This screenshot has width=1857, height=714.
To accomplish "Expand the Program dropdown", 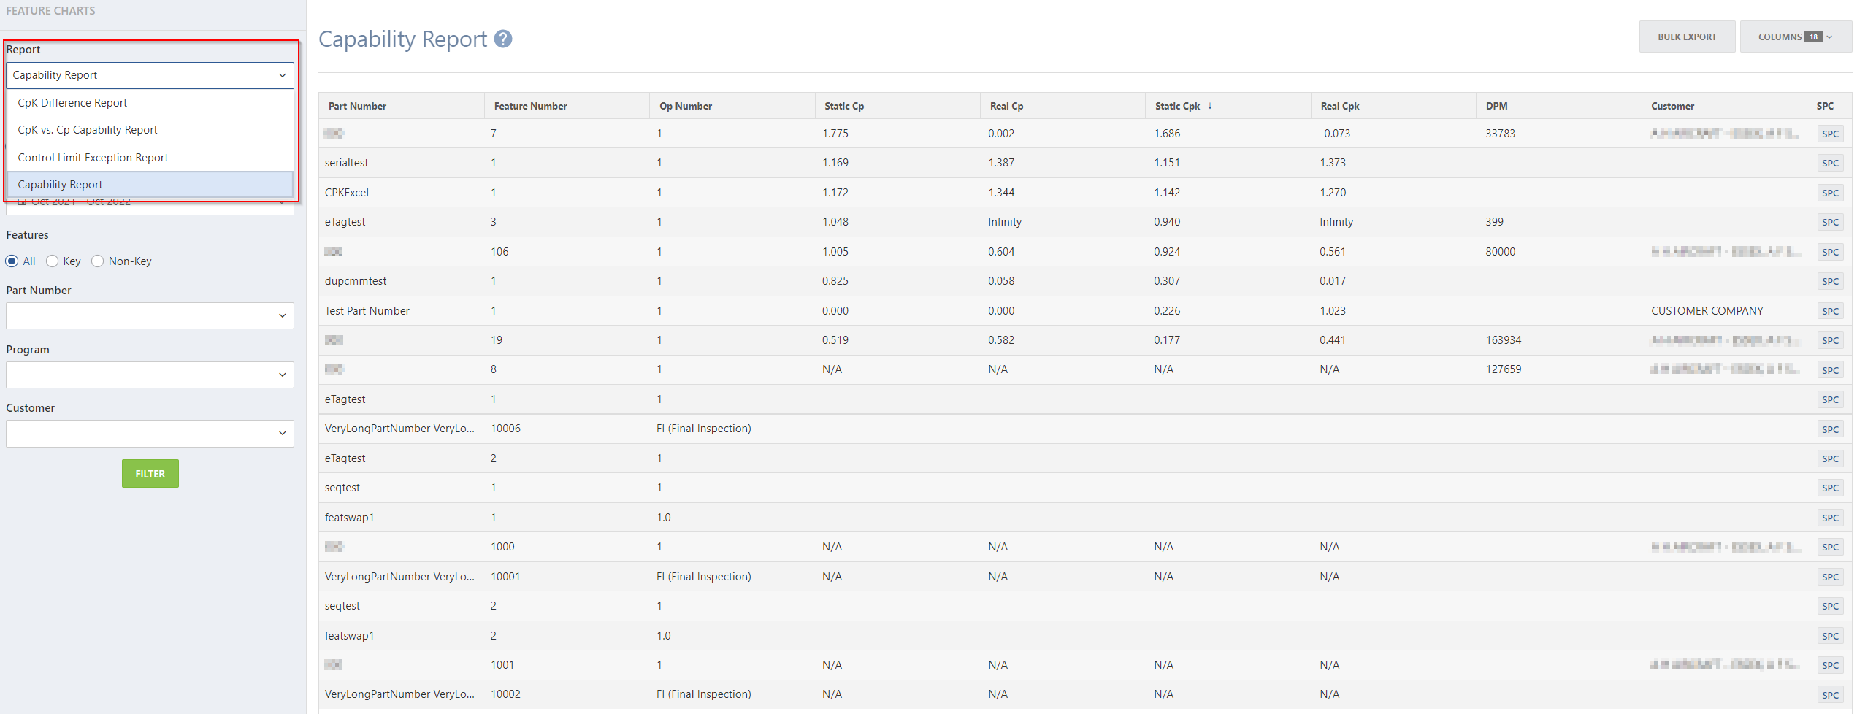I will [150, 375].
